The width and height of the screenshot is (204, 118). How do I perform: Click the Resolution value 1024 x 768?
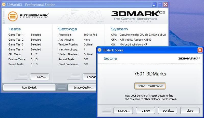(x=91, y=35)
